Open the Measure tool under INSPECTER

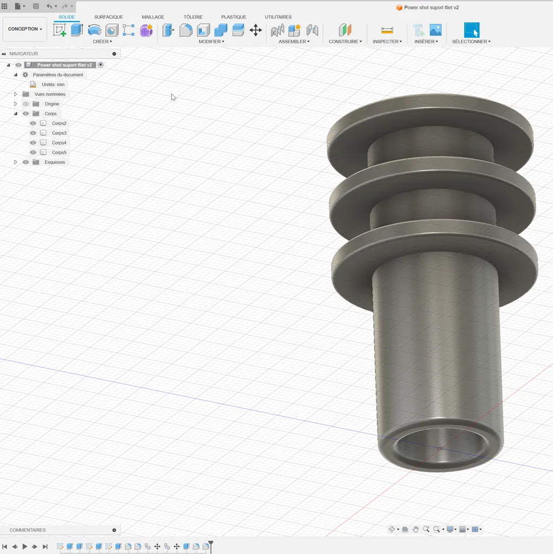click(387, 30)
